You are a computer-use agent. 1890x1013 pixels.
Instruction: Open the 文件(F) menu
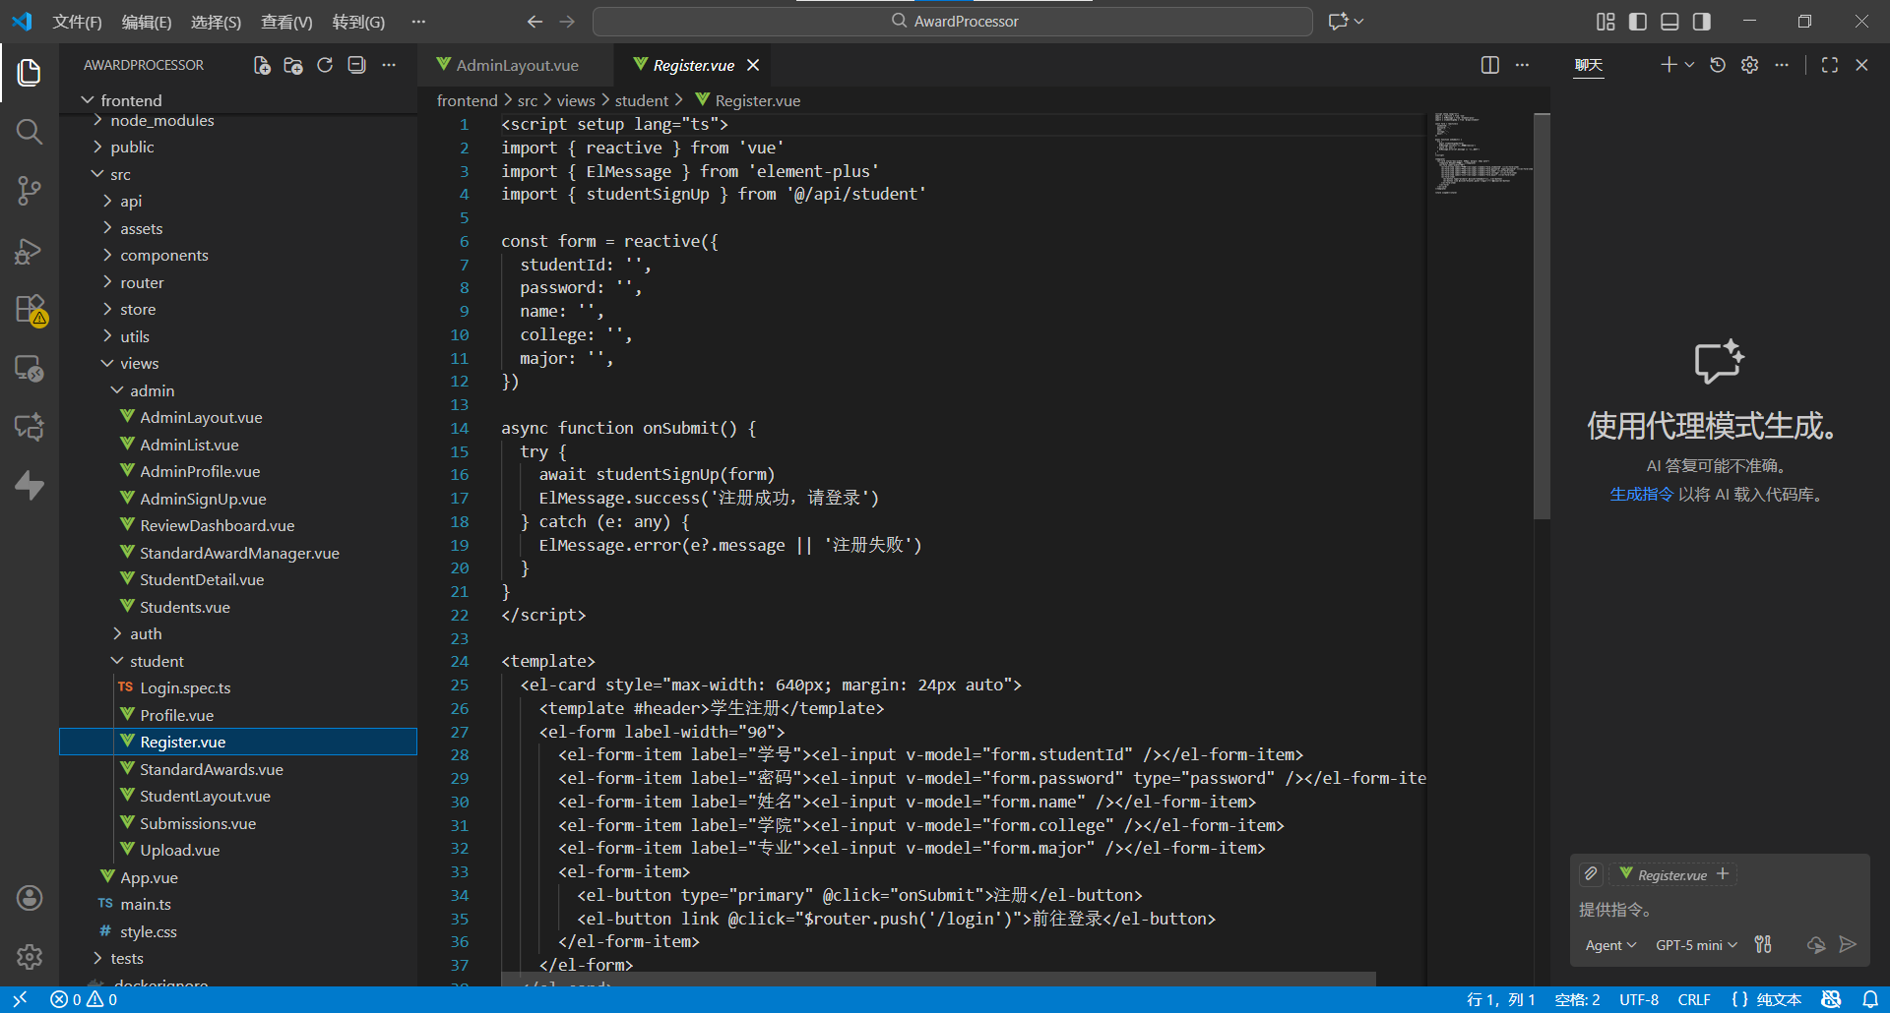(x=77, y=22)
